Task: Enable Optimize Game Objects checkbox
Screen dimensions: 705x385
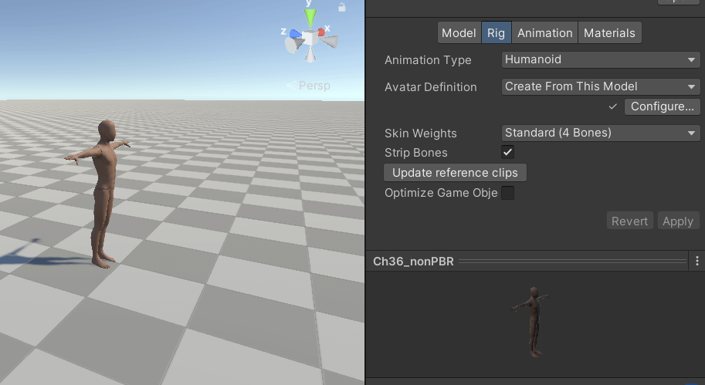Action: pos(507,193)
